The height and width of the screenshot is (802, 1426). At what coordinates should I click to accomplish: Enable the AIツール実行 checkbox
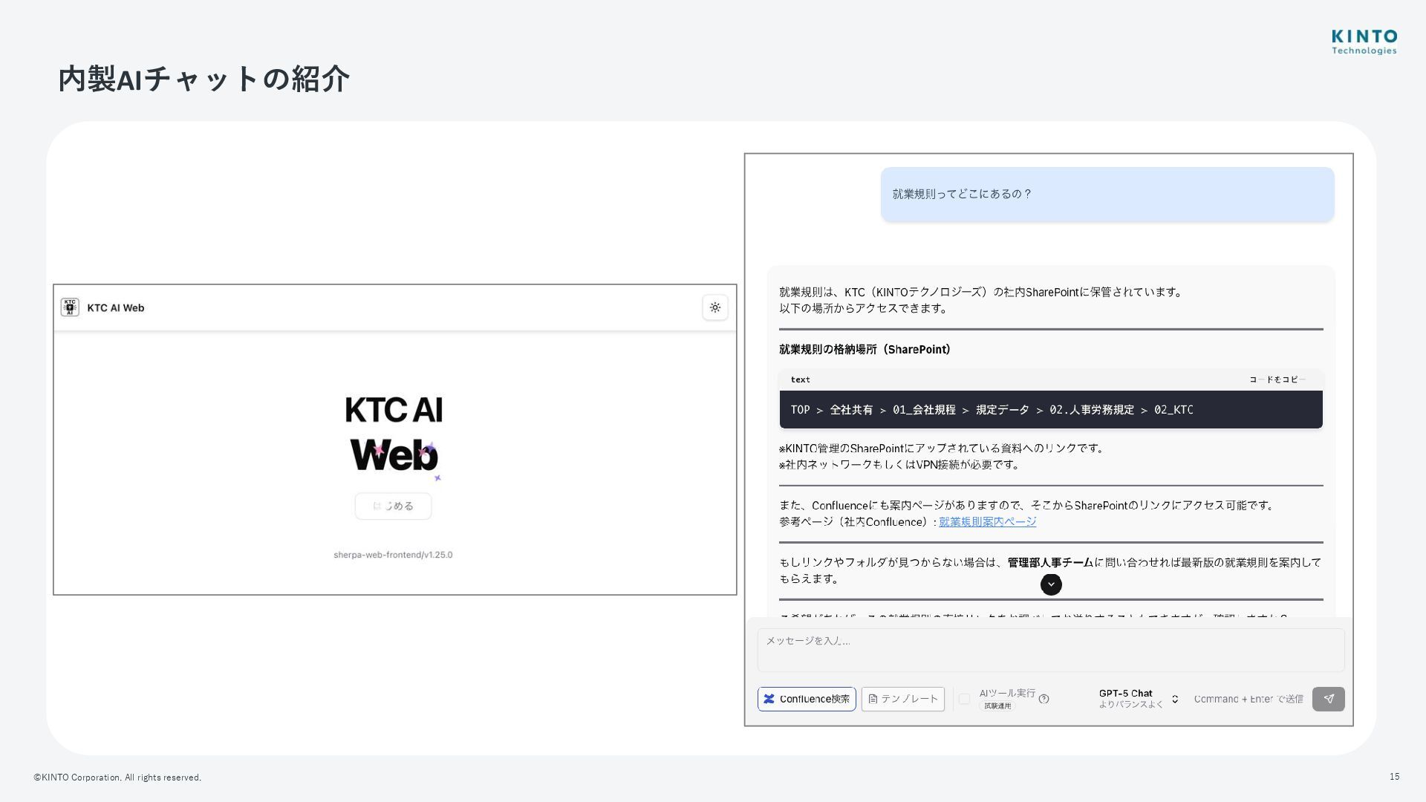click(964, 699)
